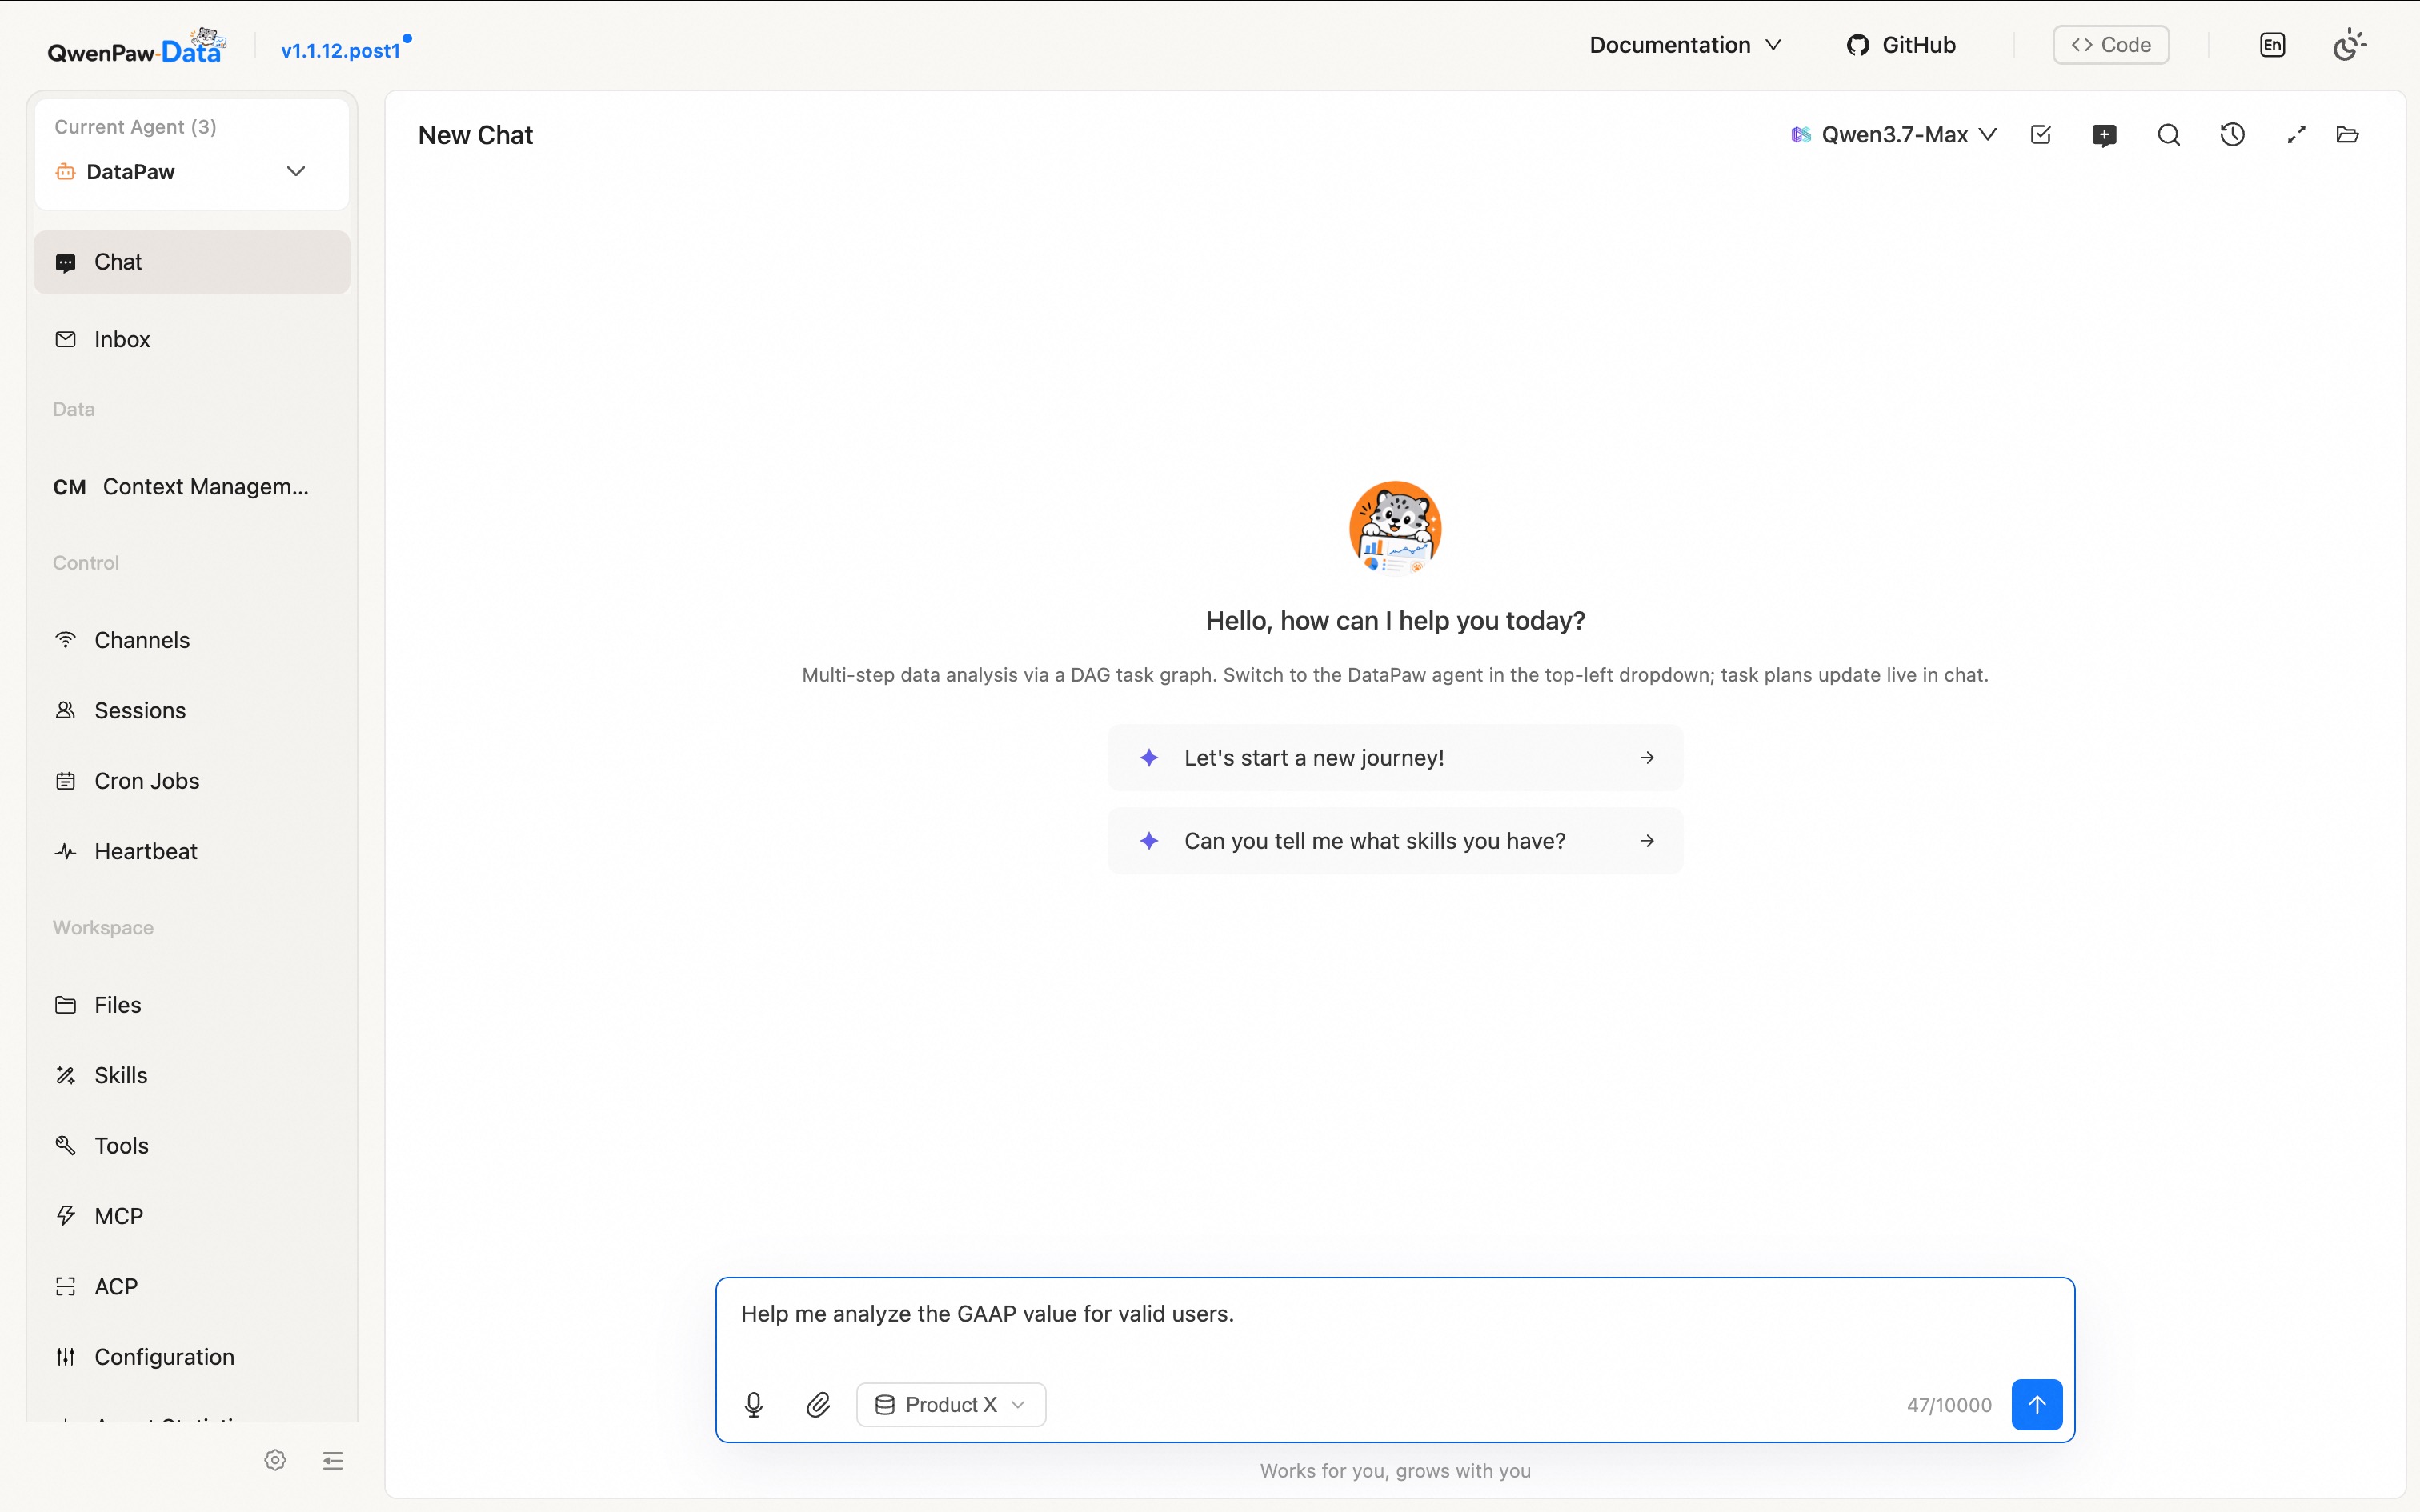This screenshot has height=1512, width=2420.
Task: Open Heartbeat in the sidebar
Action: pyautogui.click(x=192, y=851)
